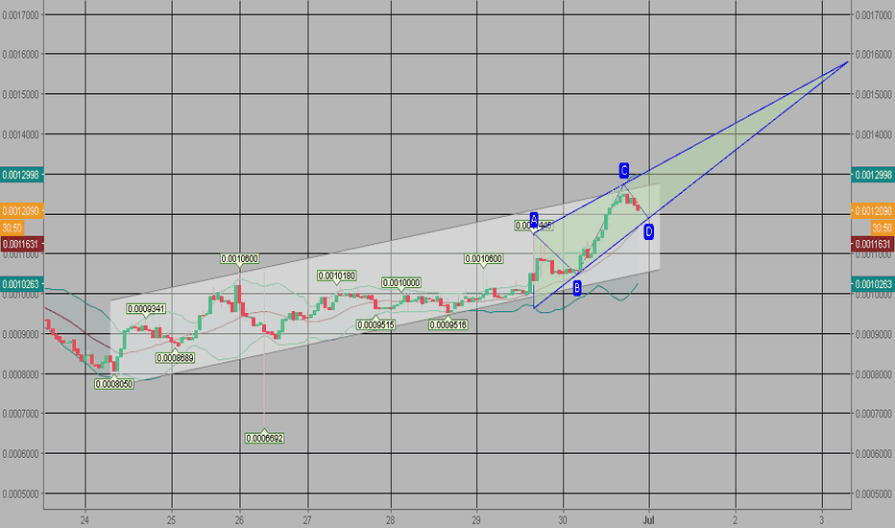Image resolution: width=895 pixels, height=528 pixels.
Task: Click date 30 on the time axis
Action: tap(563, 520)
